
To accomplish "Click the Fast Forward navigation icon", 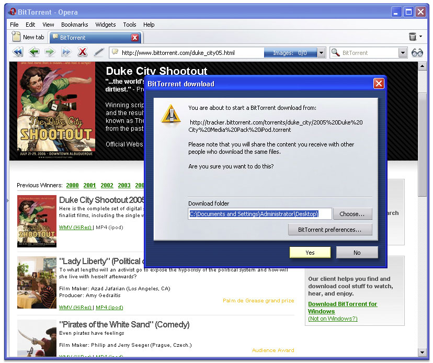I will coord(66,52).
